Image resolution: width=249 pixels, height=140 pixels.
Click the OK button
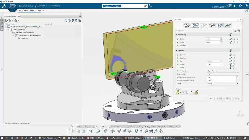(x=211, y=99)
